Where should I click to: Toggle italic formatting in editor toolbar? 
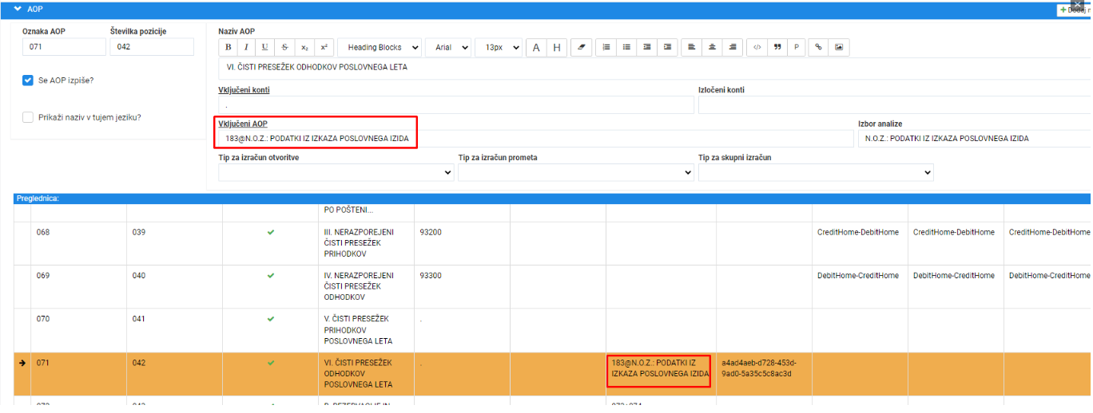246,47
